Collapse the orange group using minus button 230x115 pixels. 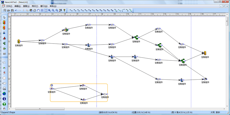[x=52, y=85]
